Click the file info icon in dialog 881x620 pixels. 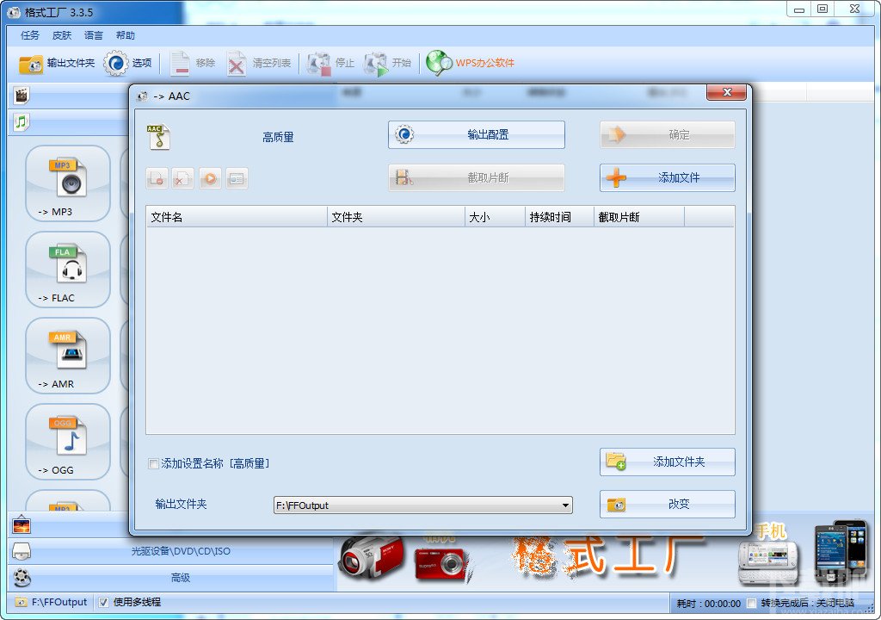237,178
